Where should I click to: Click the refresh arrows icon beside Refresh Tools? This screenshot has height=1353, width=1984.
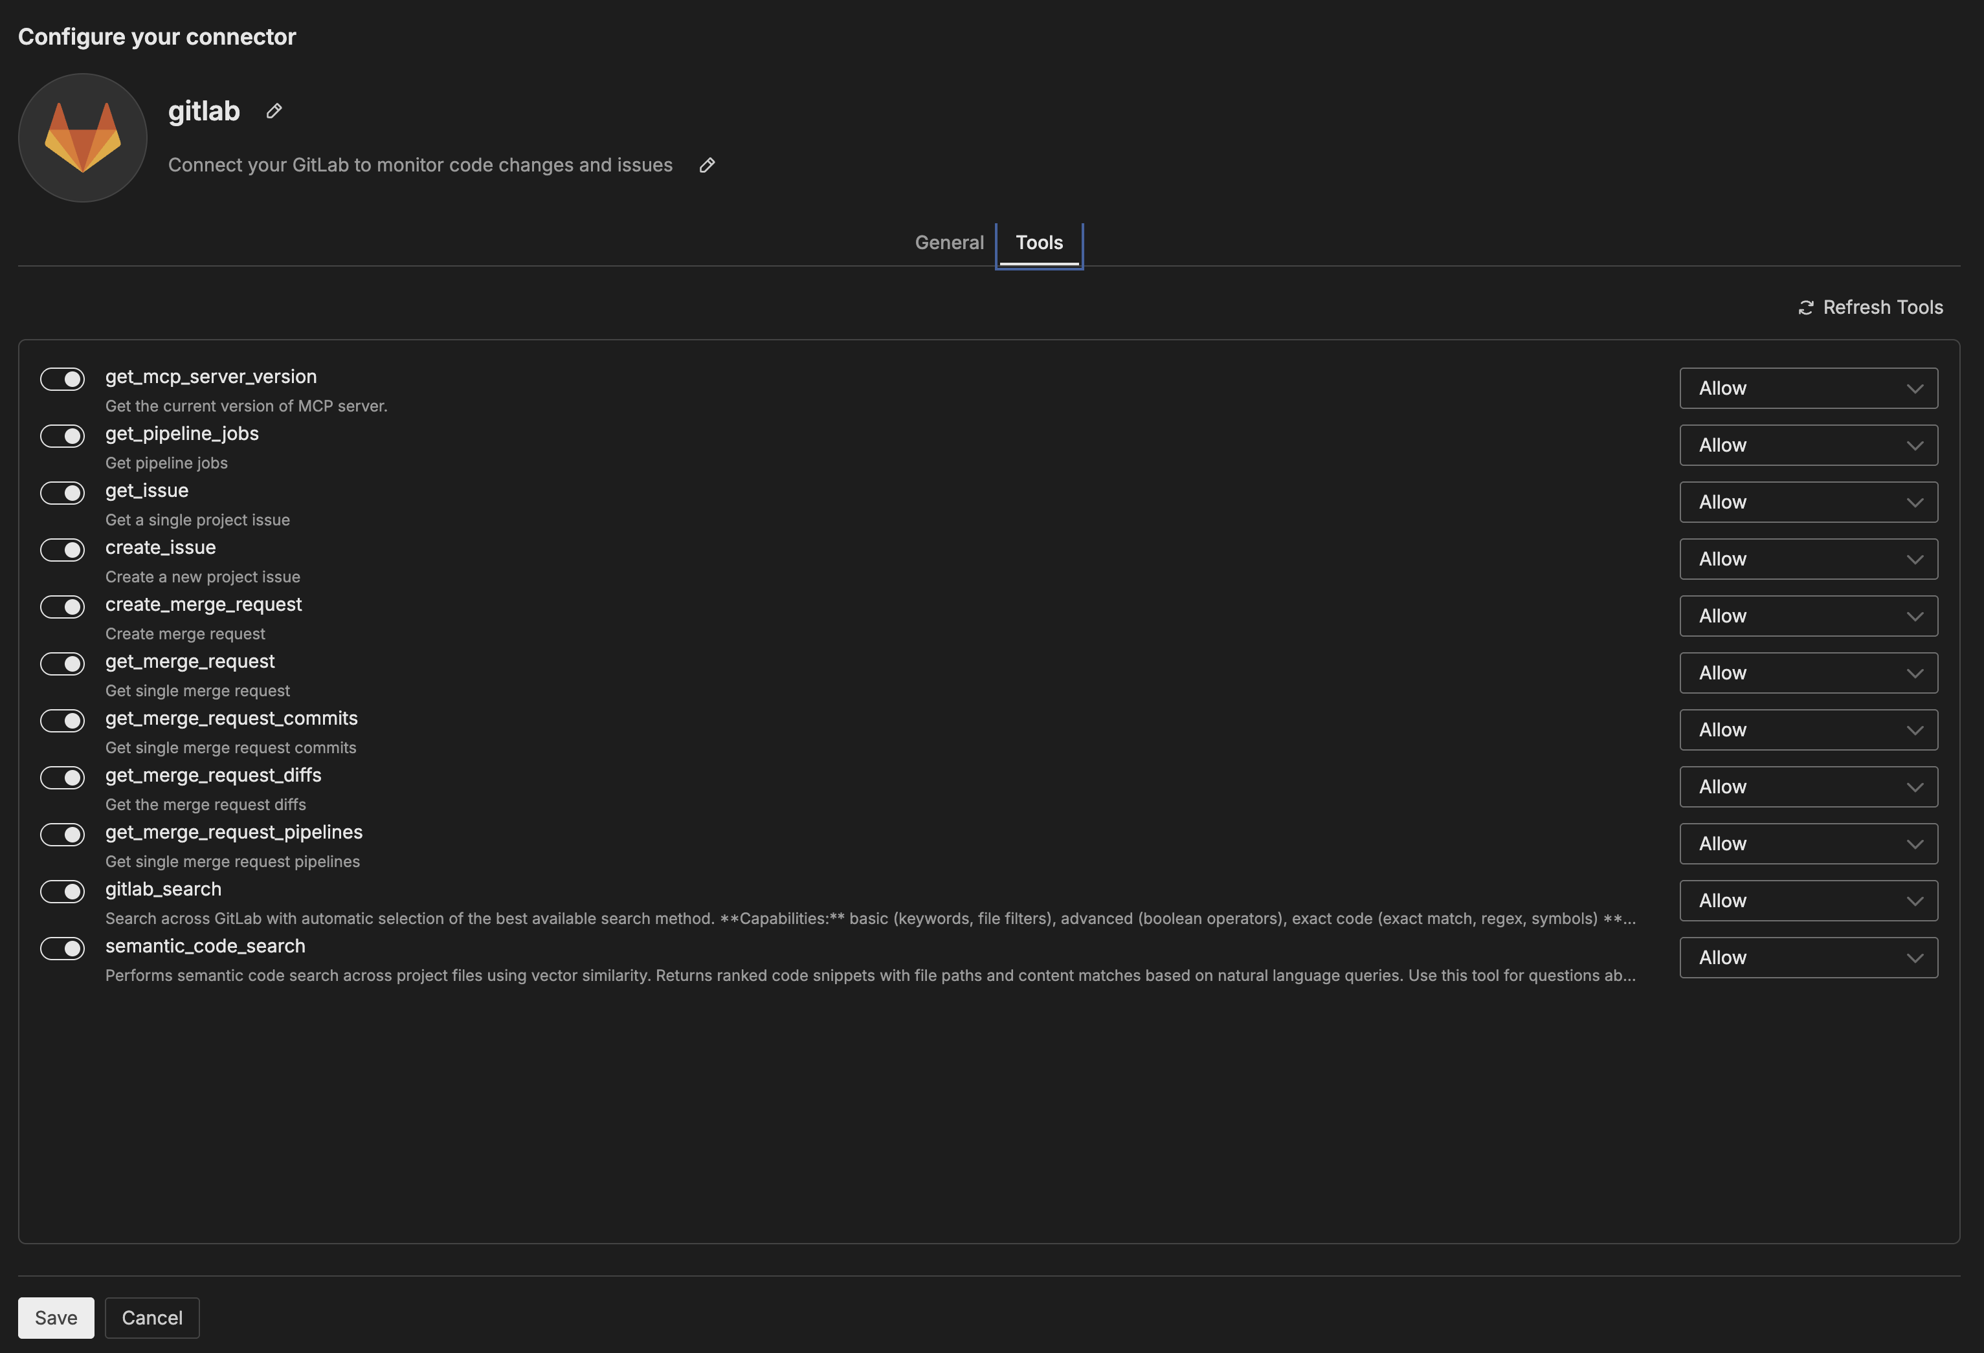tap(1805, 307)
